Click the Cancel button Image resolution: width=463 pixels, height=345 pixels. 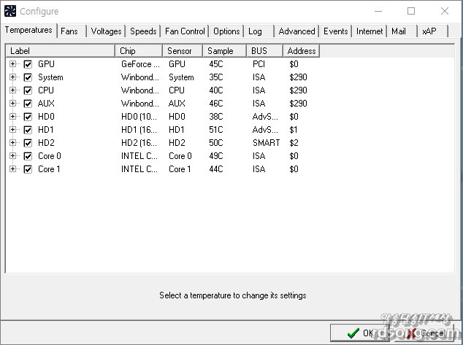click(x=426, y=333)
